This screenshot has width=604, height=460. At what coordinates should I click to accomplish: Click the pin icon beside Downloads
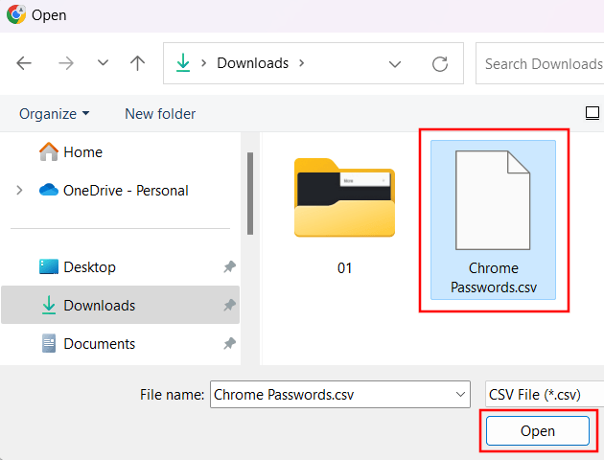[229, 305]
